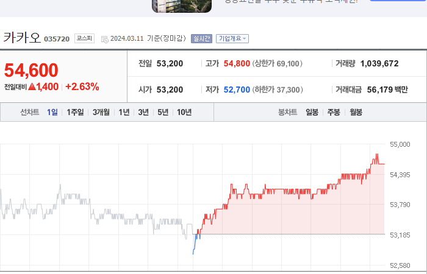427x274 pixels.
Task: Click the 고가 value 54,800
Action: pyautogui.click(x=237, y=63)
